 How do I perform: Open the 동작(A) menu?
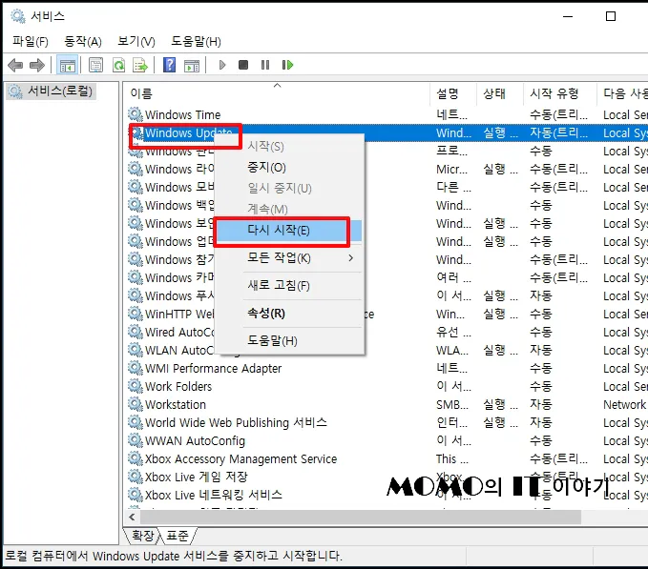click(83, 41)
